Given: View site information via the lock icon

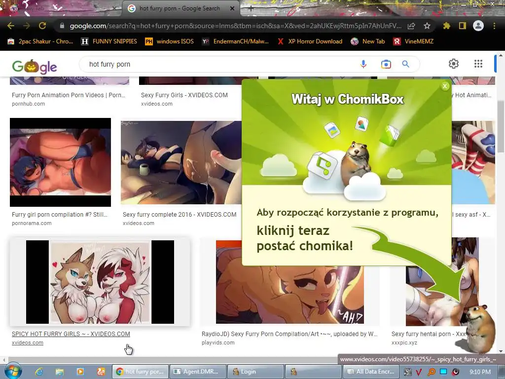Looking at the screenshot, I should click(x=62, y=26).
